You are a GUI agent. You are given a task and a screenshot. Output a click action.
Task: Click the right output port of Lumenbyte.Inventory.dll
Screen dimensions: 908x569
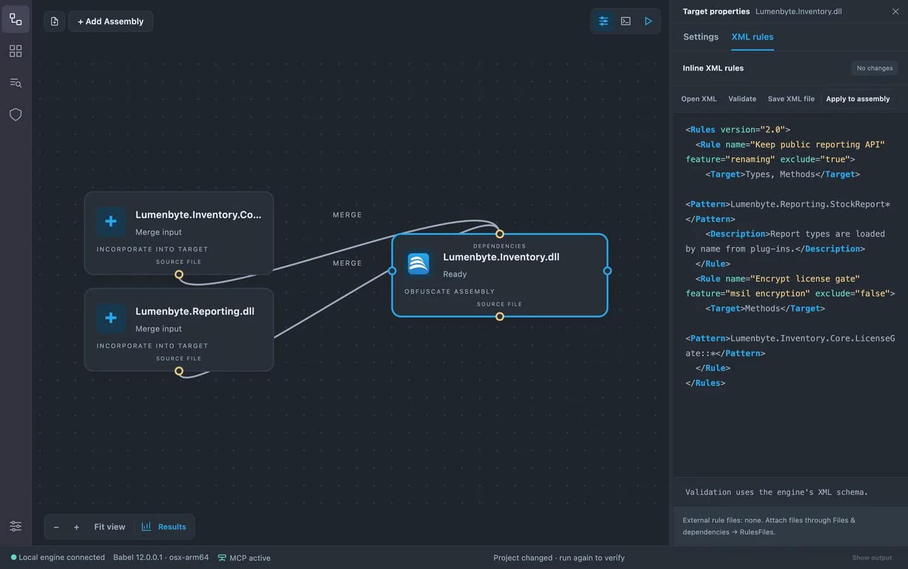[607, 271]
